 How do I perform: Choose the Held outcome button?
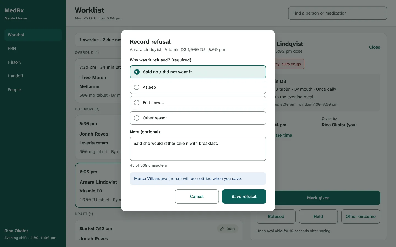pyautogui.click(x=318, y=217)
